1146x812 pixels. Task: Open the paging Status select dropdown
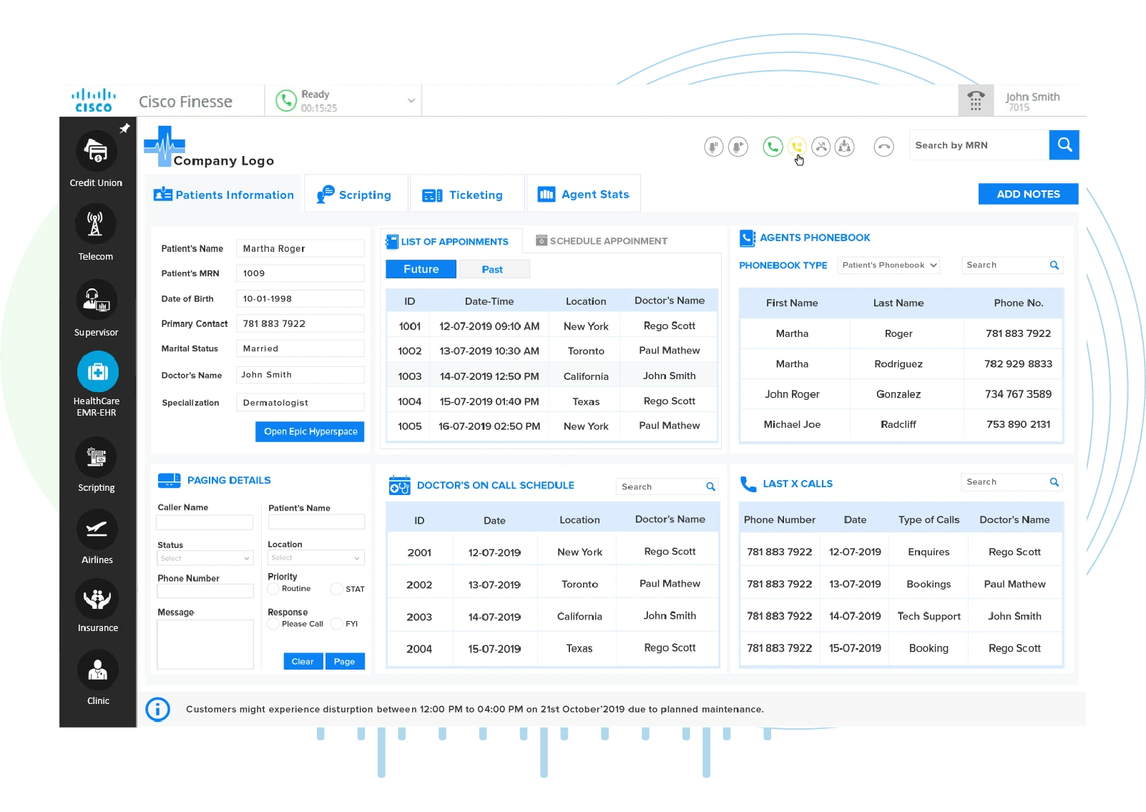click(x=205, y=558)
